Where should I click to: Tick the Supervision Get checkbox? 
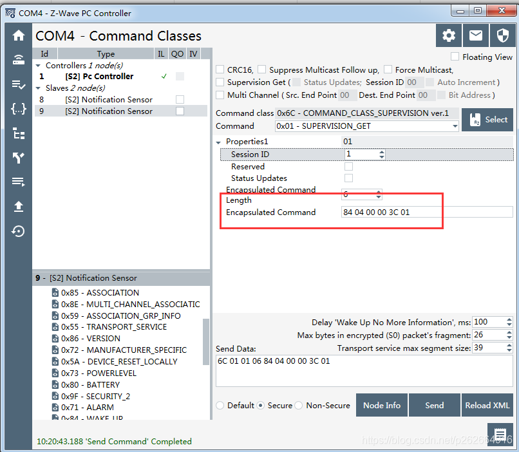click(x=220, y=82)
